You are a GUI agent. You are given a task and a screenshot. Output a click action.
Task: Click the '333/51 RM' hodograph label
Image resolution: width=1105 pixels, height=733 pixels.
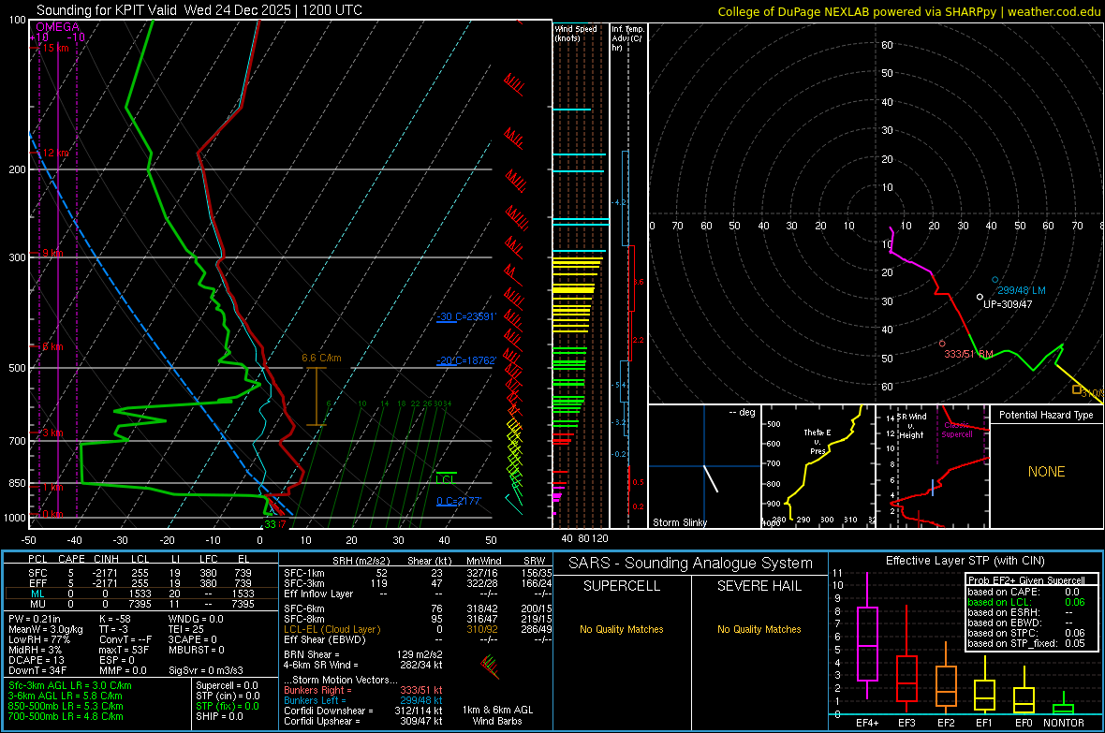968,354
